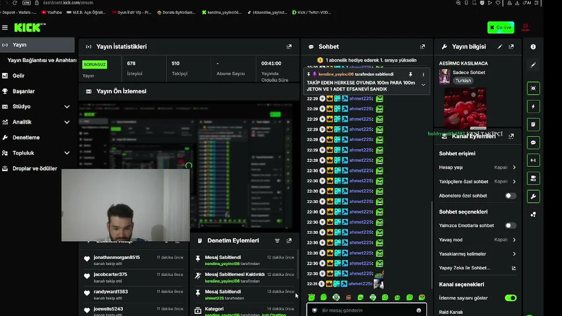Click the Turkish language tag
Viewport: 562px width, 316px height.
click(463, 81)
